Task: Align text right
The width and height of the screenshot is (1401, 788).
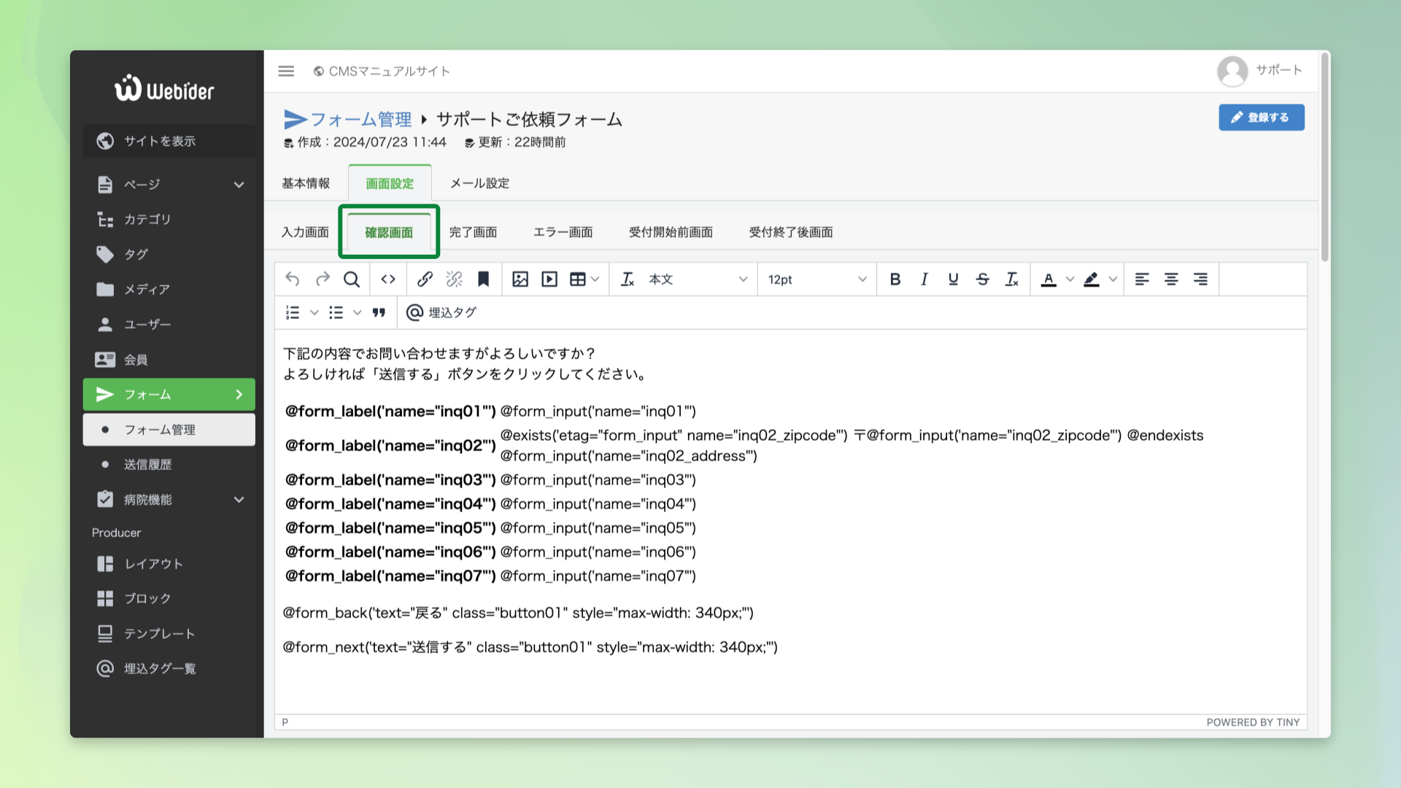Action: 1200,279
